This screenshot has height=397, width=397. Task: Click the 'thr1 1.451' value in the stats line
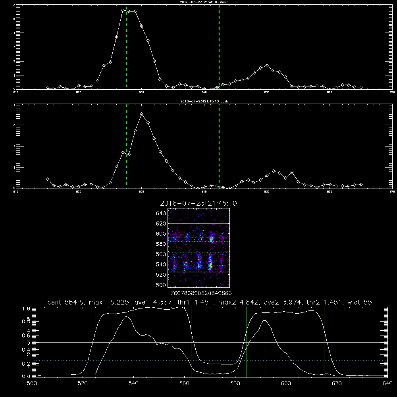pos(196,302)
